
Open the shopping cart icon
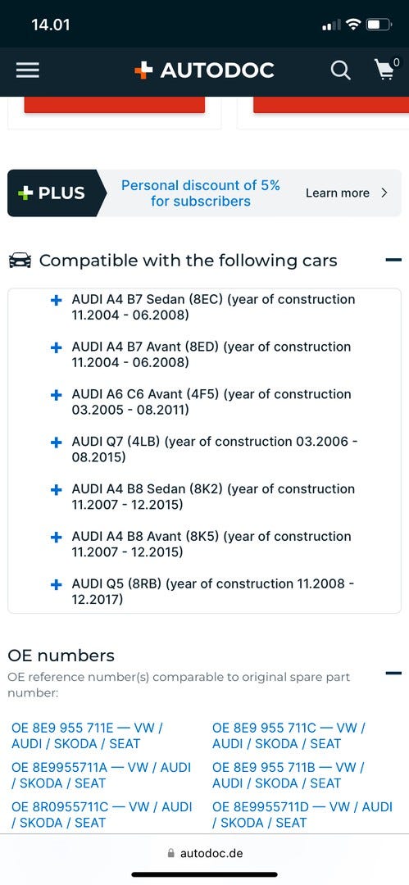point(386,70)
